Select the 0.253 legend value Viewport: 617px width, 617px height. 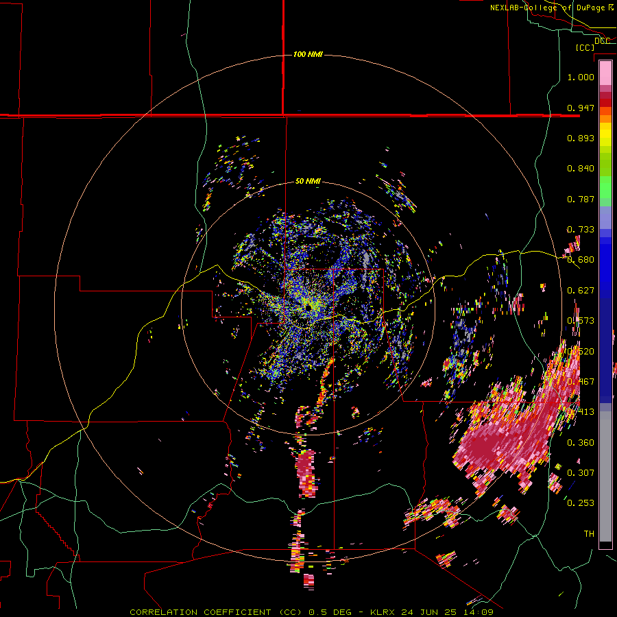point(581,503)
